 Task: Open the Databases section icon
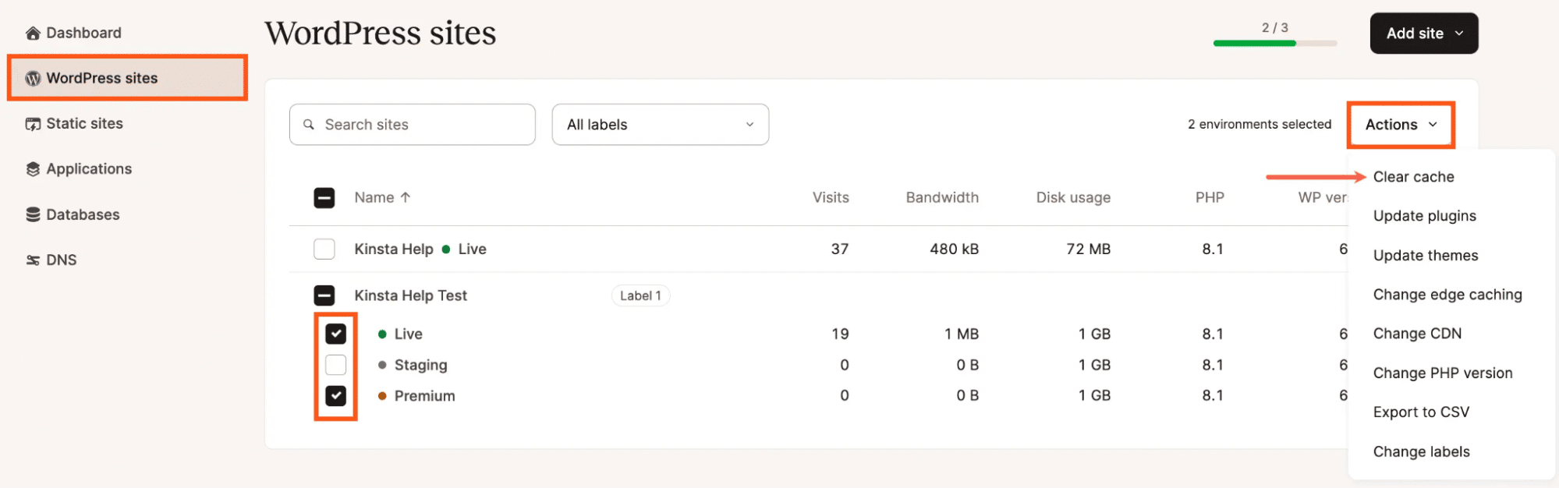(32, 214)
